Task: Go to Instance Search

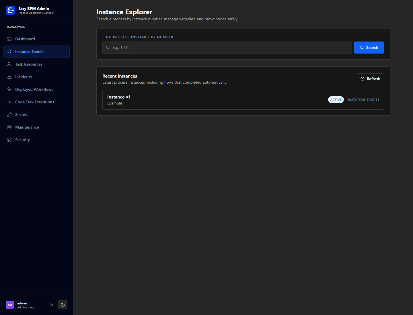Action: click(x=36, y=52)
